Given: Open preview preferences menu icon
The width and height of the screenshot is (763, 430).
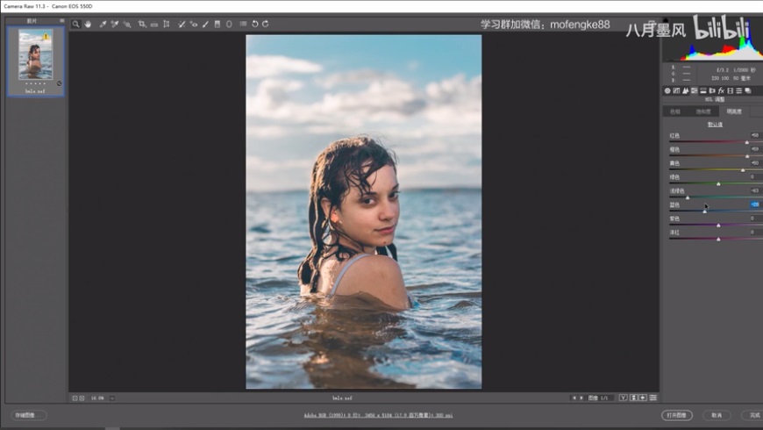Looking at the screenshot, I should 653,398.
